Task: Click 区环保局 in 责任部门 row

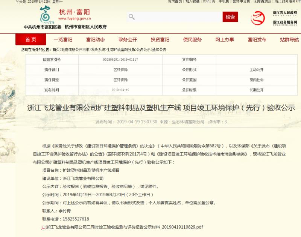Action: click(120, 70)
